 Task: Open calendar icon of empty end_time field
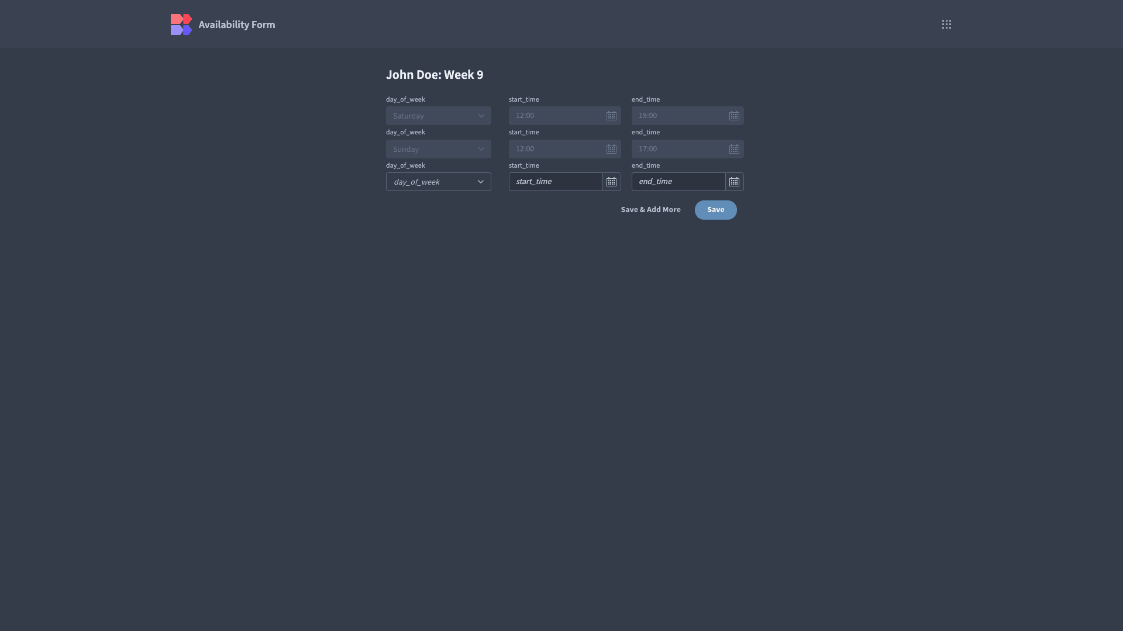pyautogui.click(x=735, y=182)
